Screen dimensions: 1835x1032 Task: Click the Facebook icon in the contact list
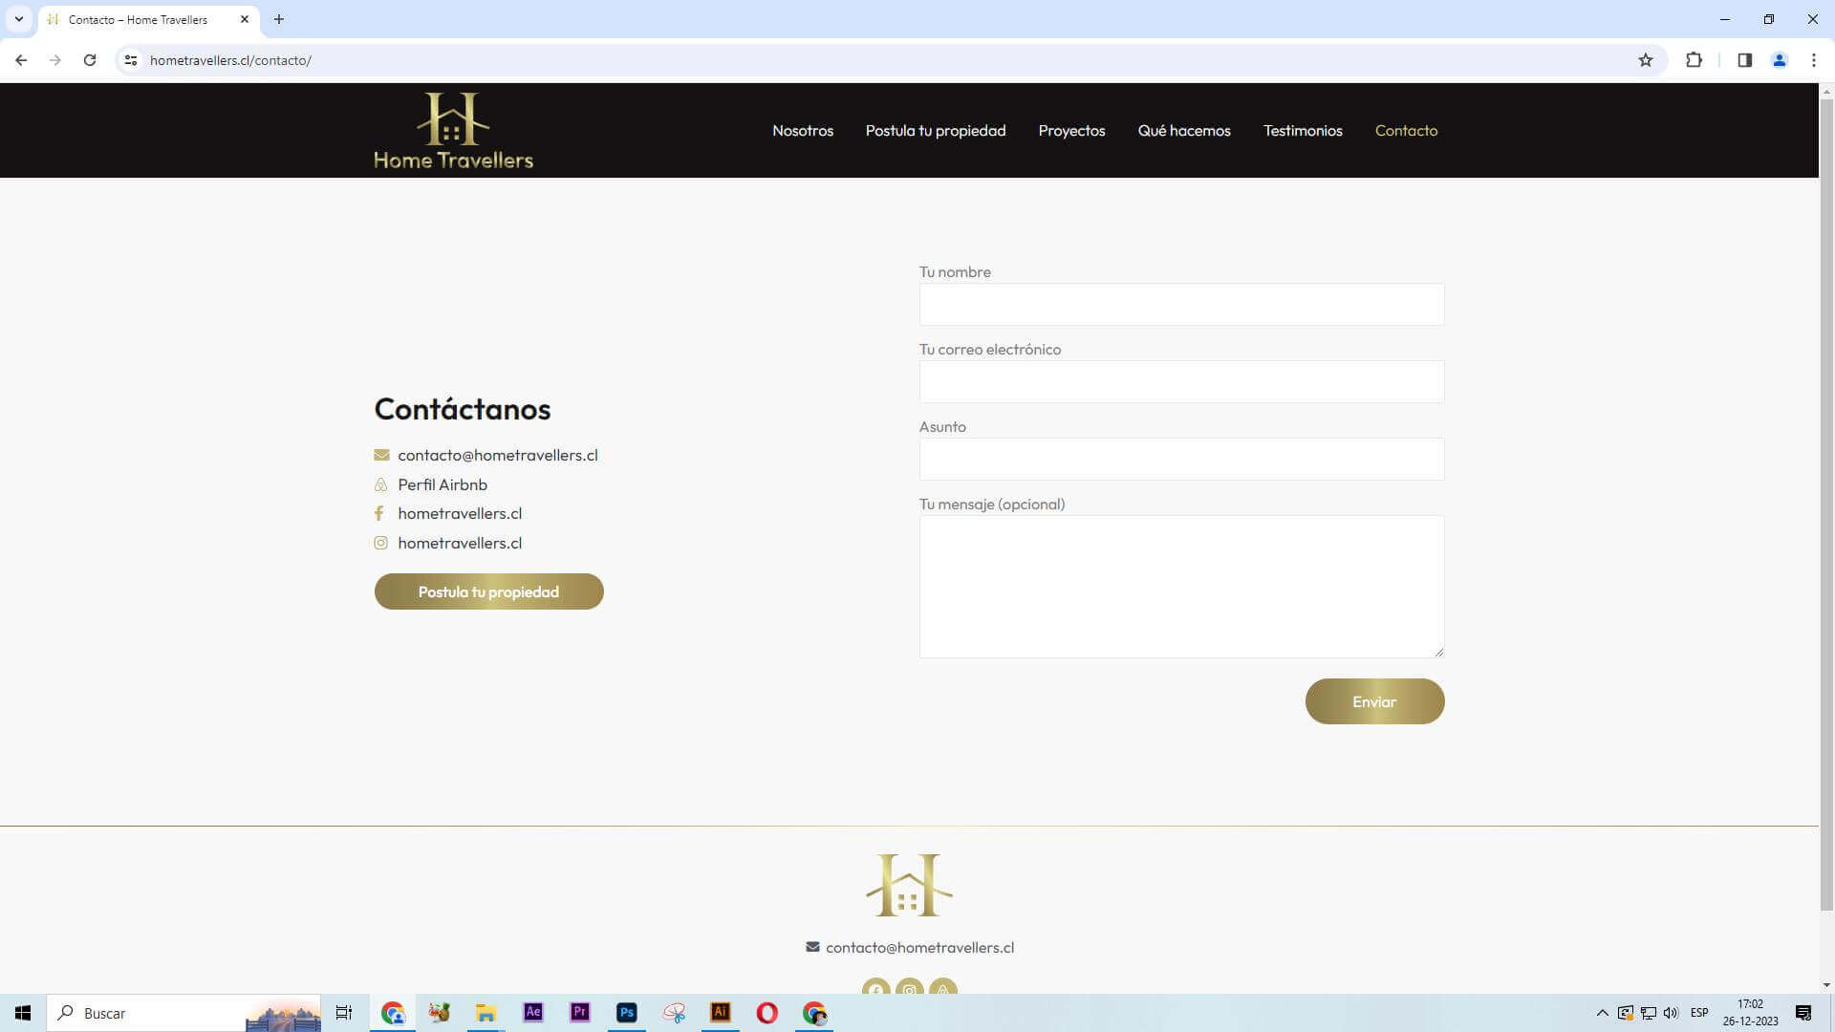click(x=379, y=513)
